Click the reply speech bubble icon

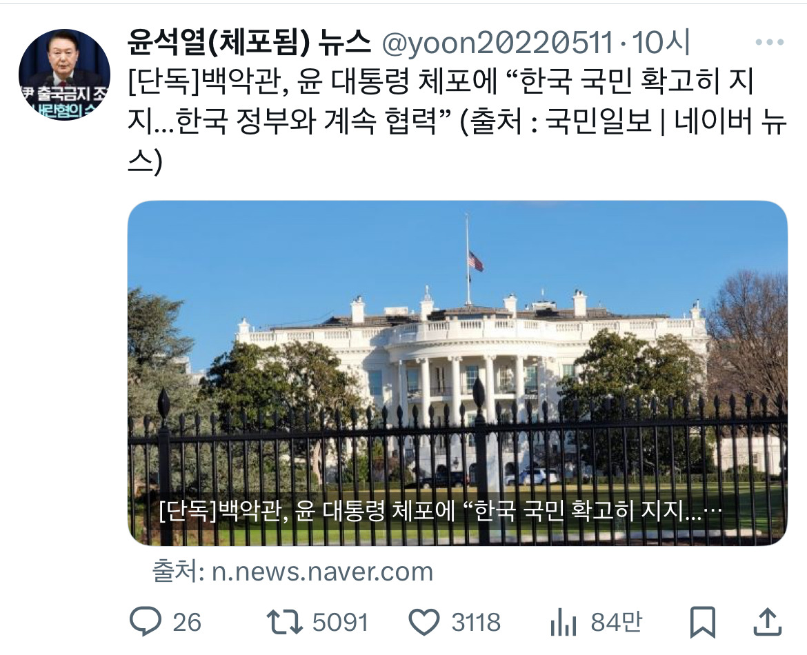click(145, 621)
